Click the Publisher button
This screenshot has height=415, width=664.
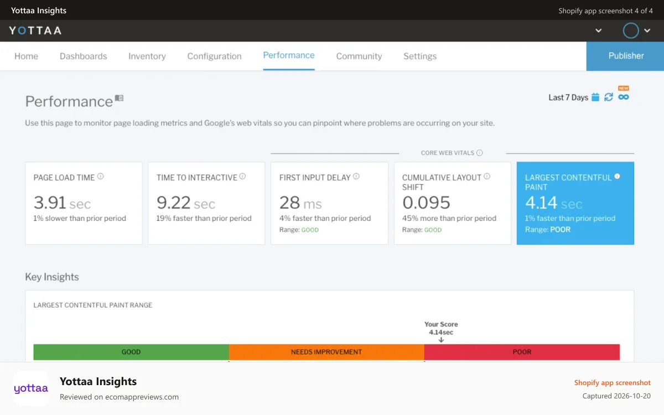625,56
